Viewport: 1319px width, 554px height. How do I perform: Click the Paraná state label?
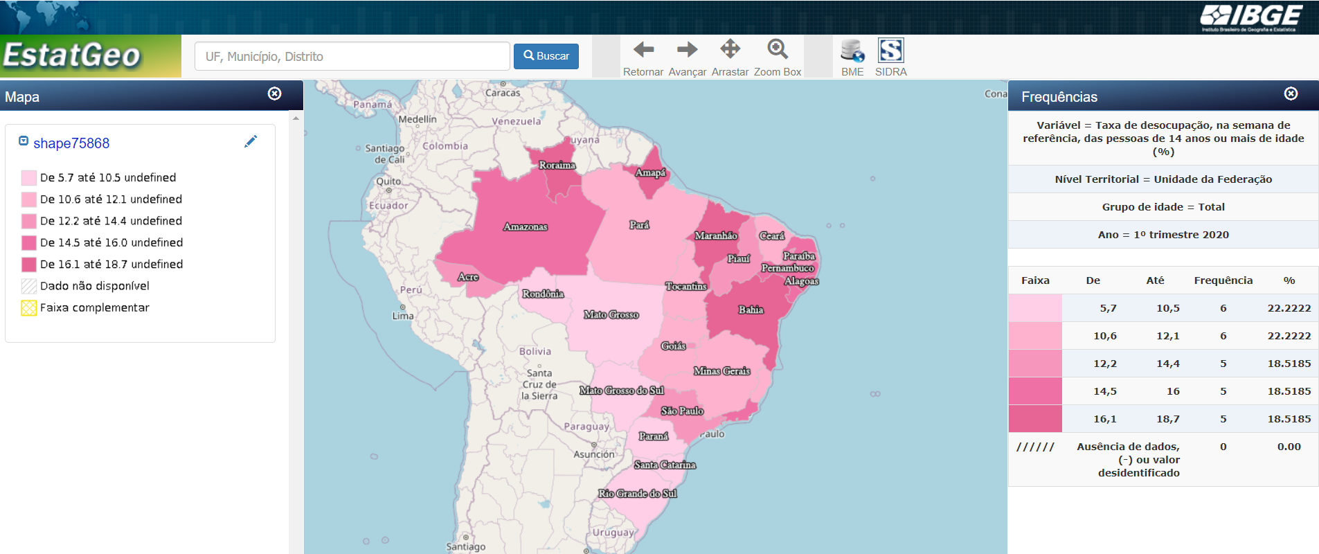[654, 436]
